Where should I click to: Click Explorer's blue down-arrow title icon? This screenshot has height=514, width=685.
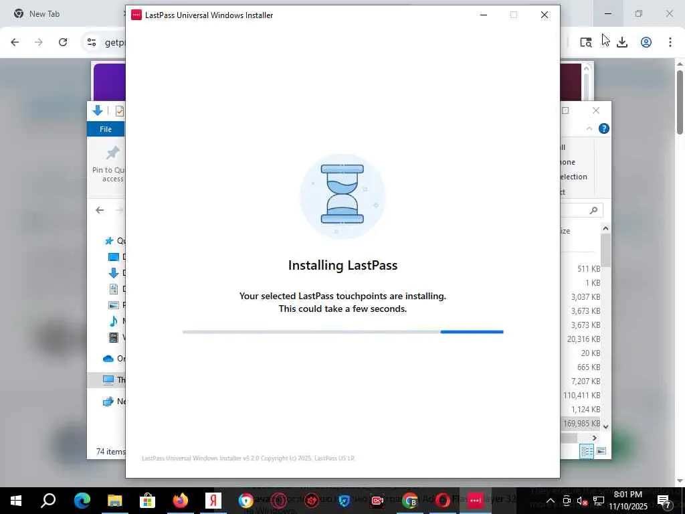(x=98, y=110)
